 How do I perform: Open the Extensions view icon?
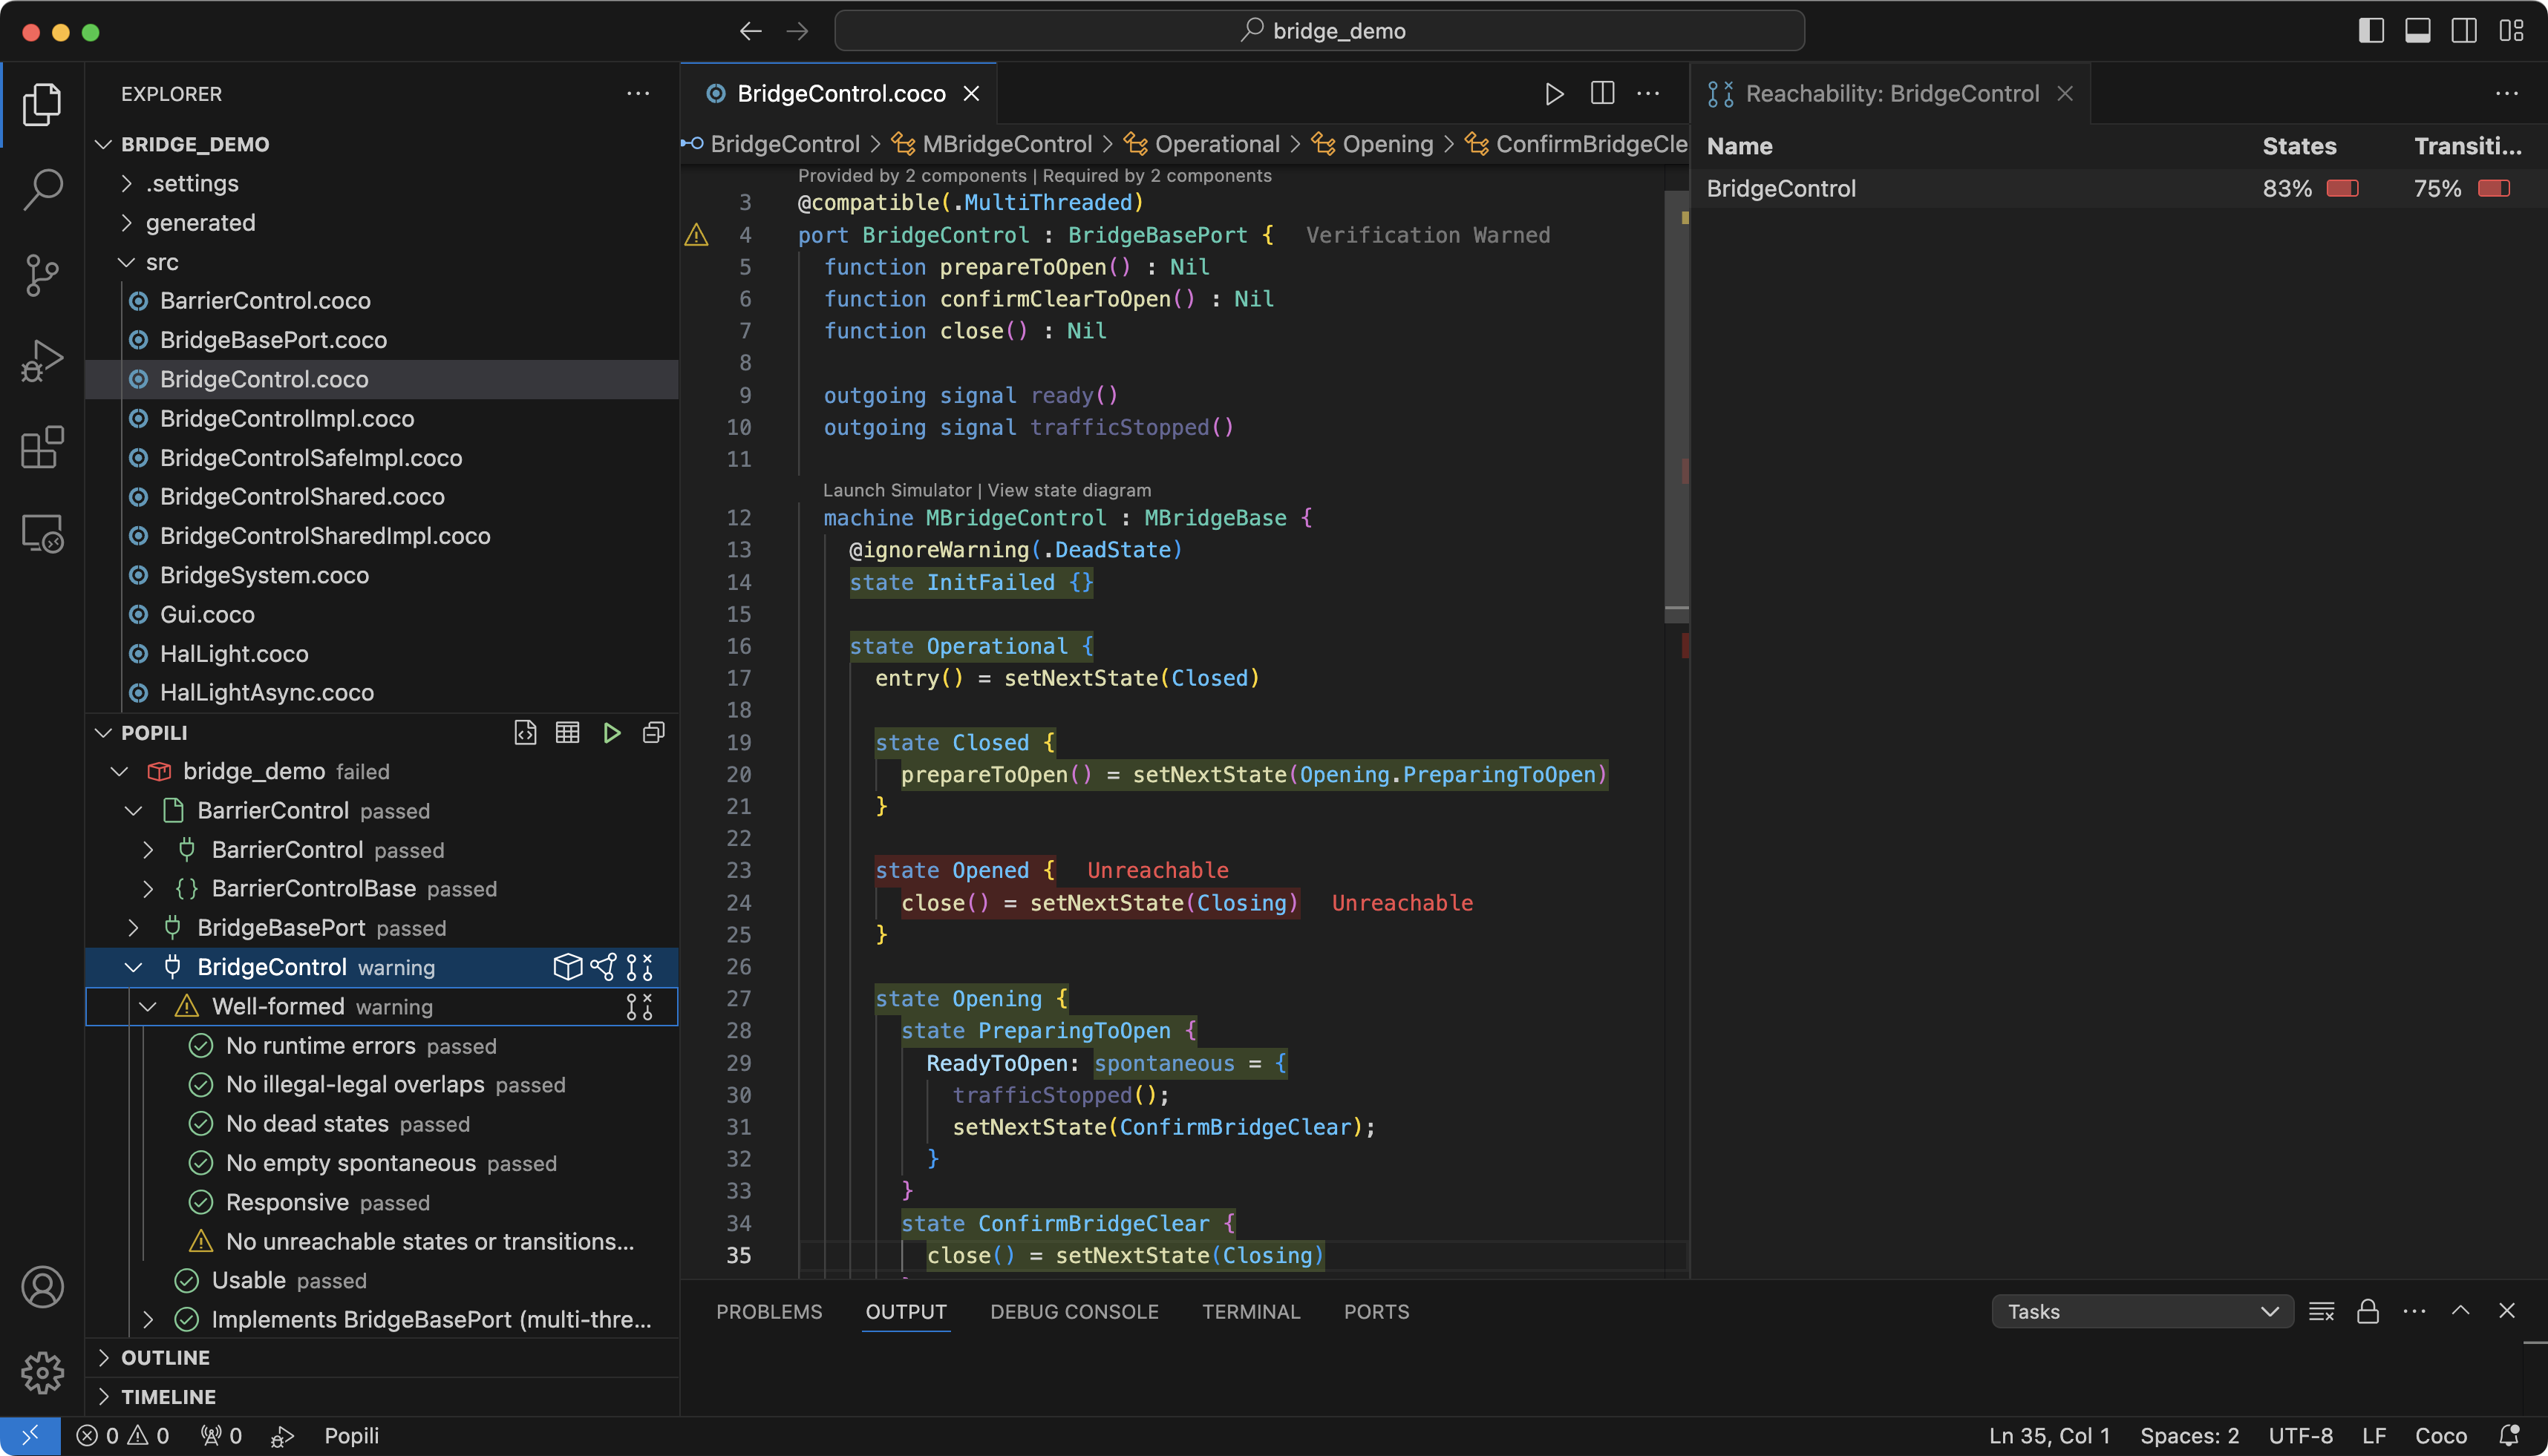click(x=42, y=447)
